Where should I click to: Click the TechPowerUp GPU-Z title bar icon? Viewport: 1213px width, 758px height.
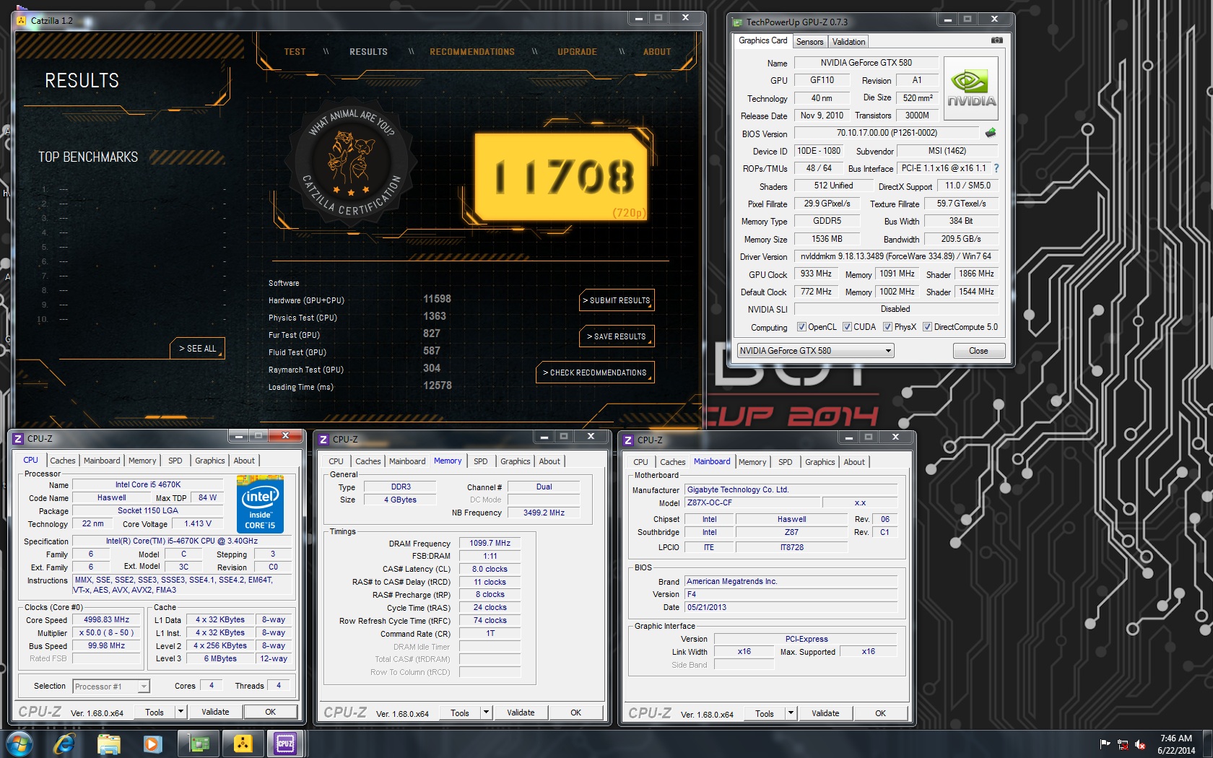coord(737,22)
